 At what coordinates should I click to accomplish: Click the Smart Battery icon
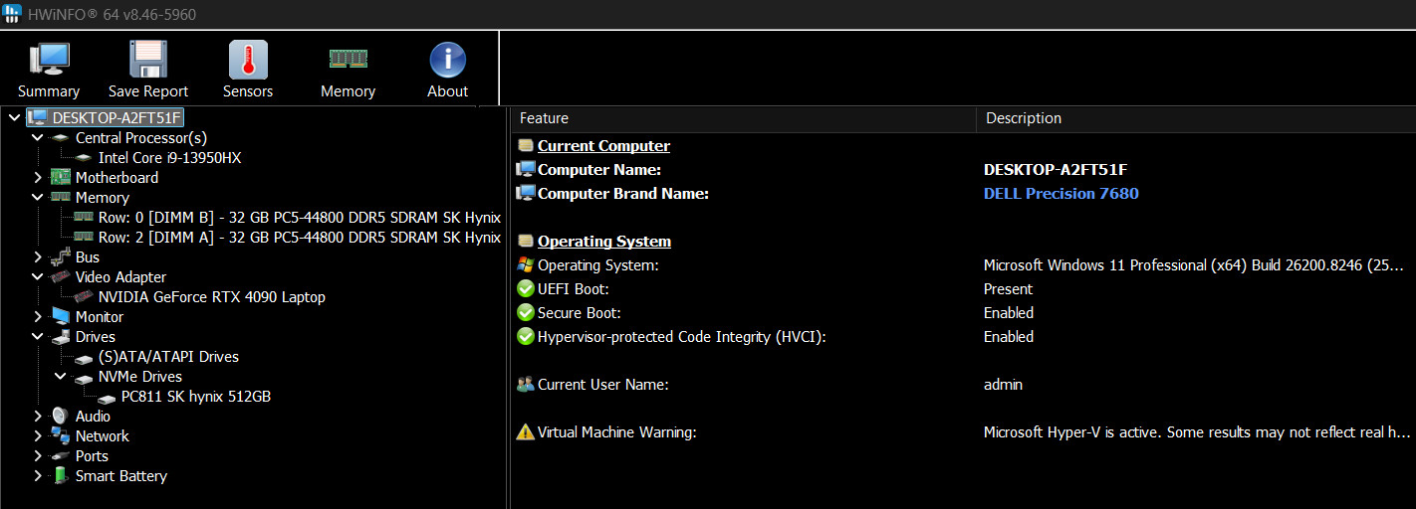[x=61, y=476]
